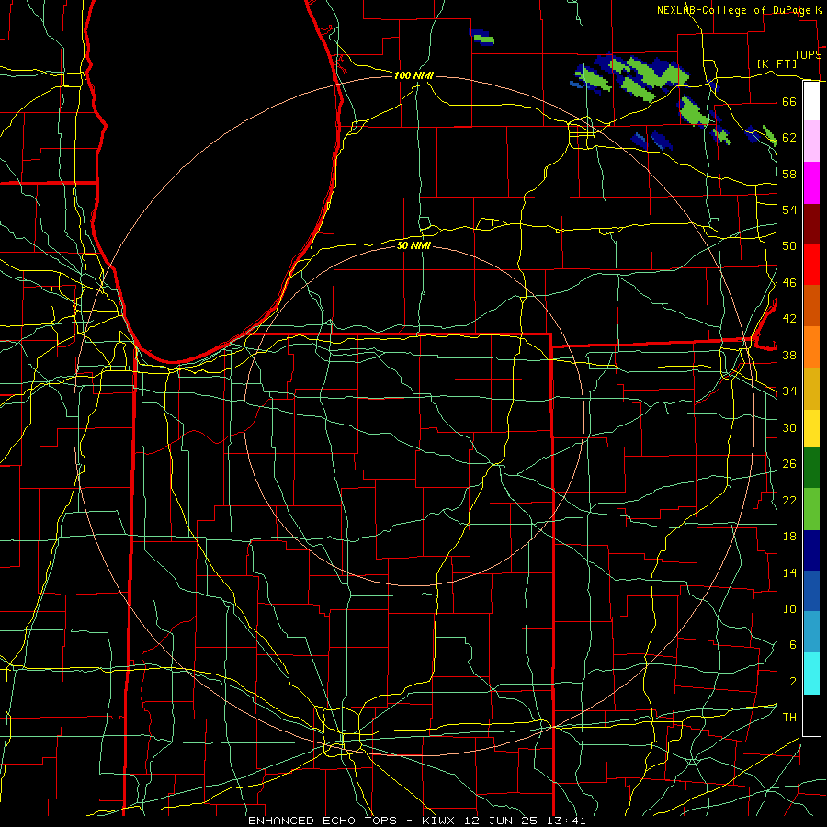
Task: Click the "54" legend value
Action: pos(789,210)
